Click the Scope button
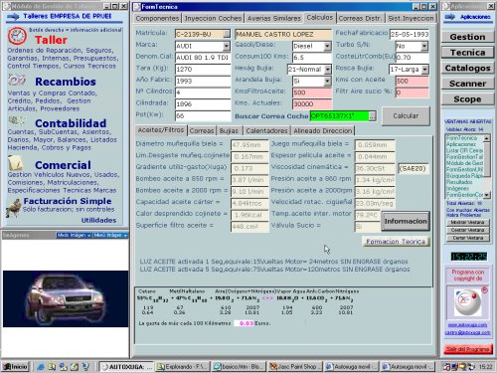 467,99
